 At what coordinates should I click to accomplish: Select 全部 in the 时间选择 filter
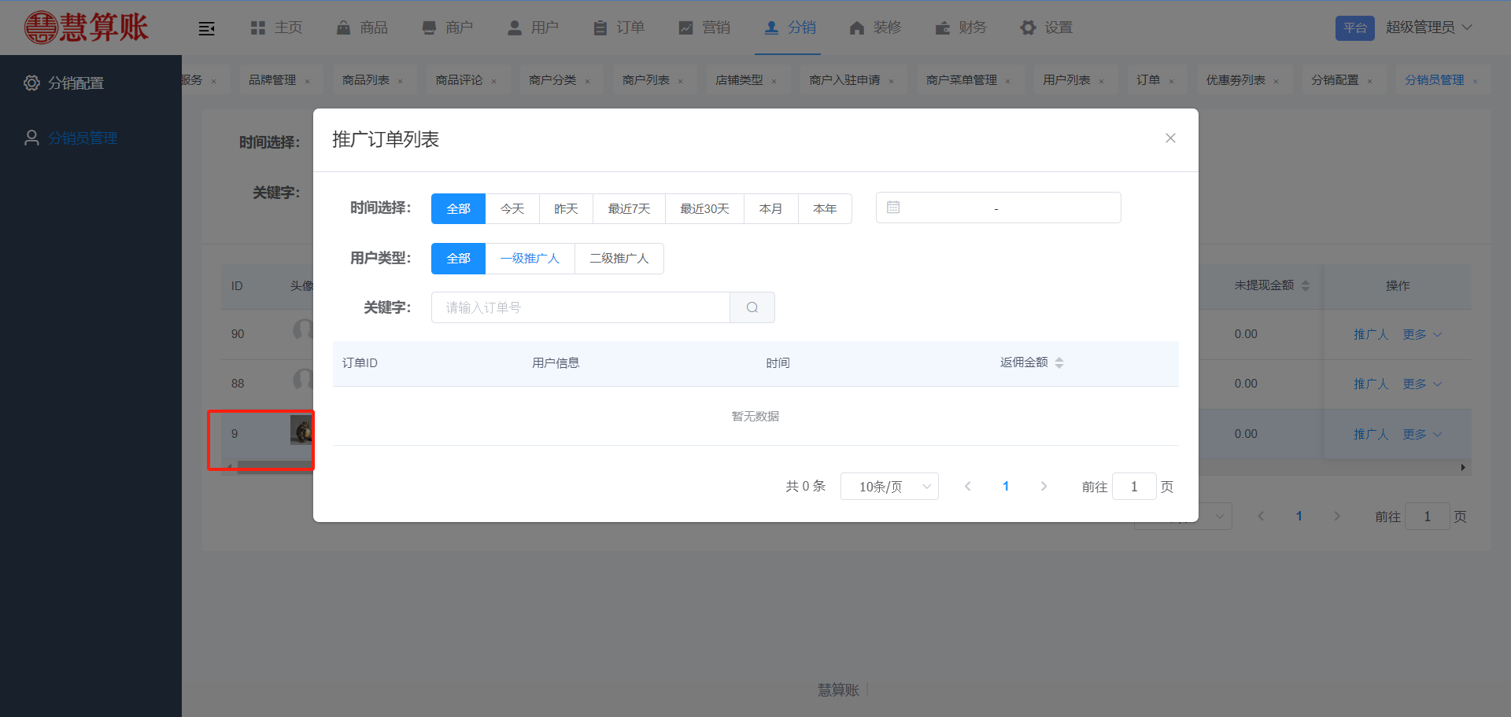click(x=458, y=208)
